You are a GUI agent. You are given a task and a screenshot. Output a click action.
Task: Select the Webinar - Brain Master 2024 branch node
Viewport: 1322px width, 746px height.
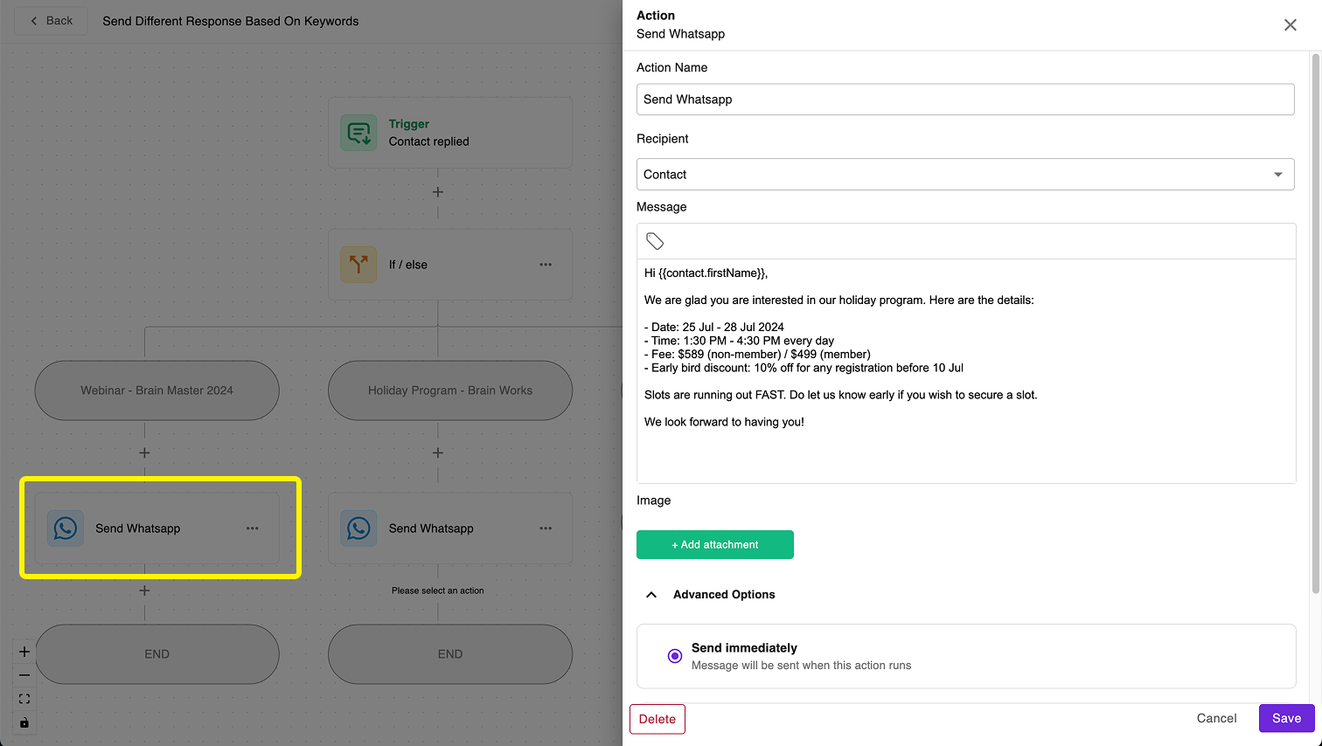[157, 390]
